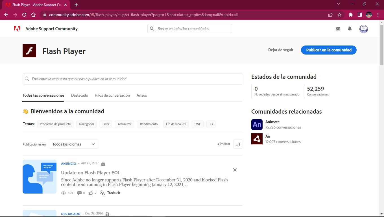This screenshot has height=217, width=384.
Task: Open the notifications bell icon
Action: tap(350, 29)
